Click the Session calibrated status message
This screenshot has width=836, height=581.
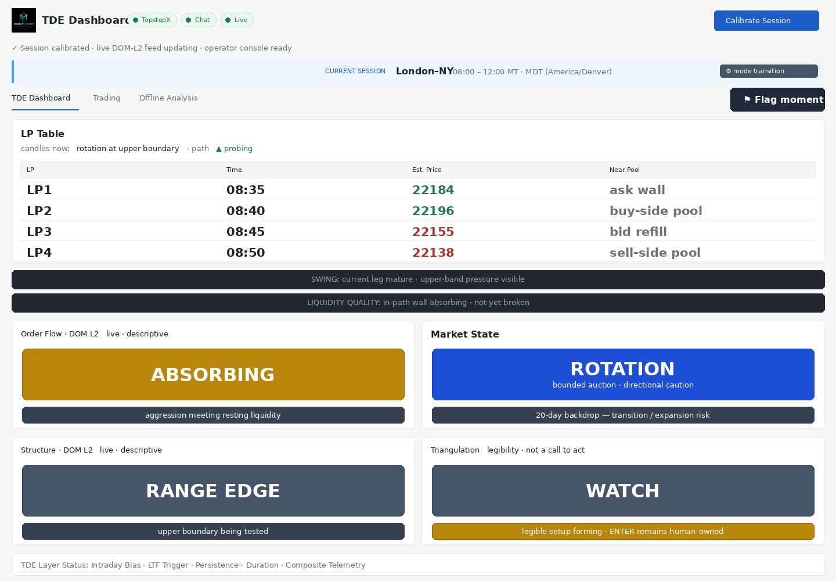[152, 48]
